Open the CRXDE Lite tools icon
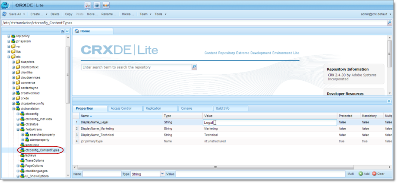Image resolution: width=397 pixels, height=183 pixels. coord(88,5)
